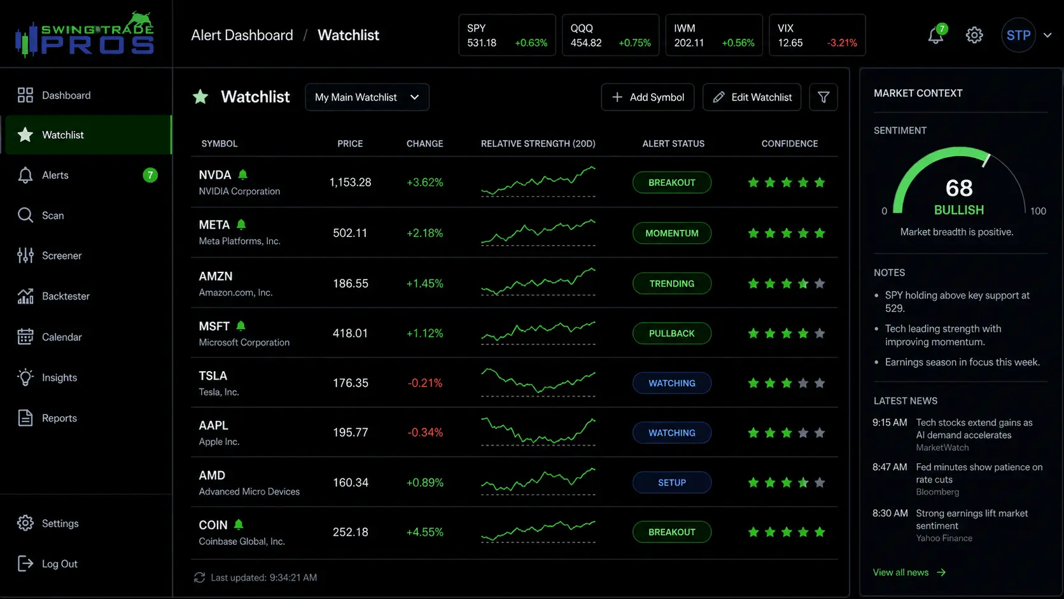Screen dimensions: 1064x599
Task: Click the Add Symbol button
Action: (648, 97)
